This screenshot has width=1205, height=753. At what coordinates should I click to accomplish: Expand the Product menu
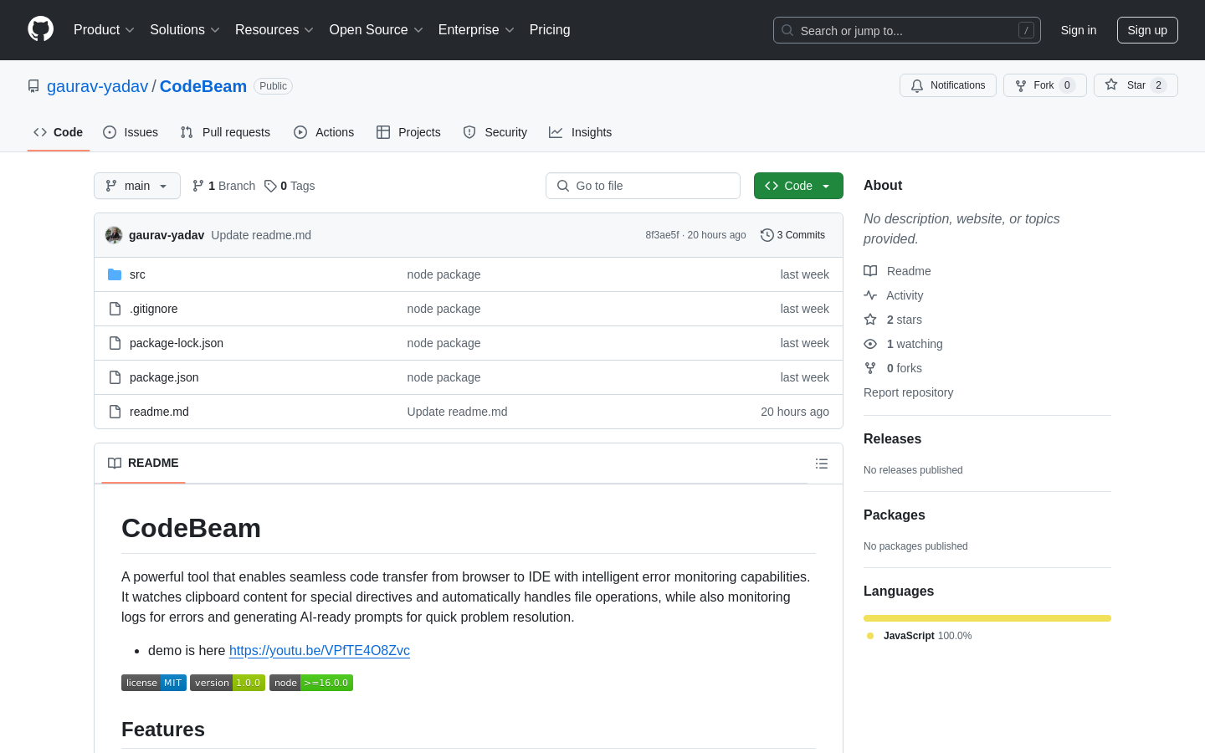[104, 30]
